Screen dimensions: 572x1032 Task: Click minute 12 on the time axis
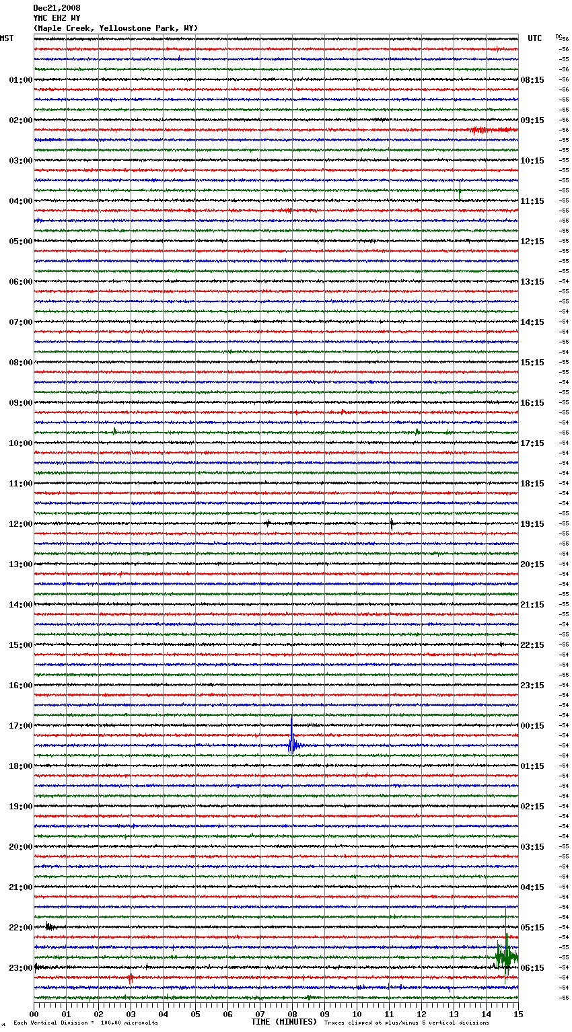[421, 1014]
